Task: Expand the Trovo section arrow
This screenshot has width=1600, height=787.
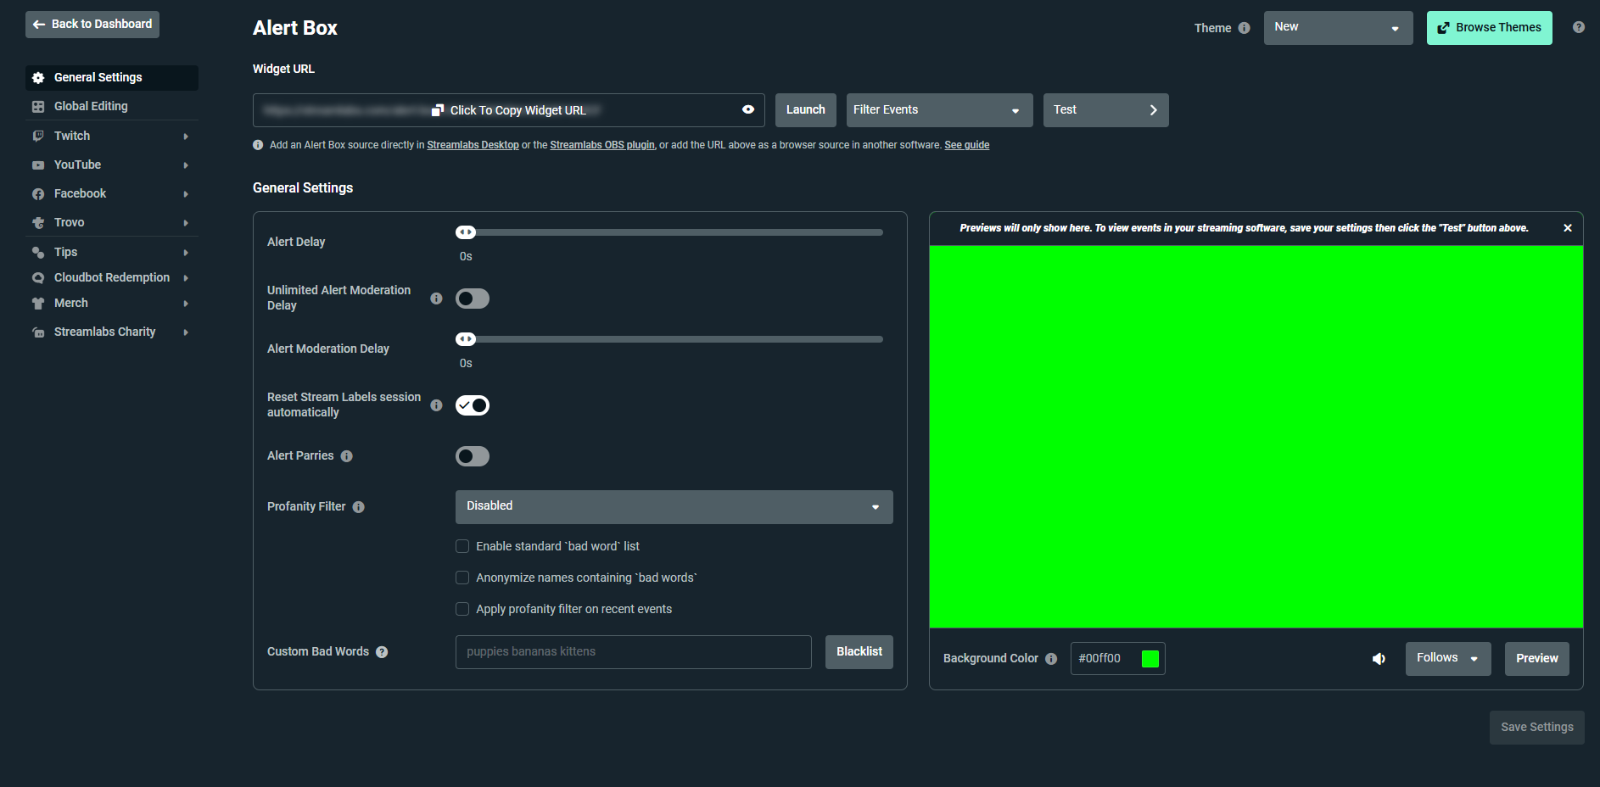Action: pos(185,223)
